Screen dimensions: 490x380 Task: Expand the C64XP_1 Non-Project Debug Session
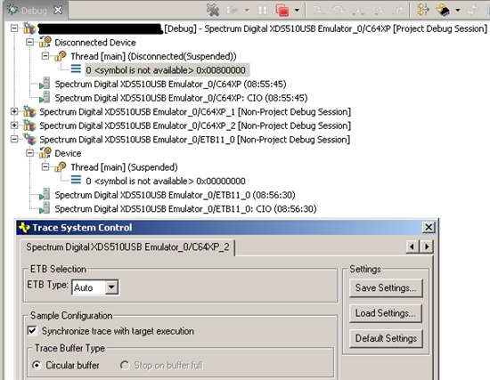(x=14, y=111)
